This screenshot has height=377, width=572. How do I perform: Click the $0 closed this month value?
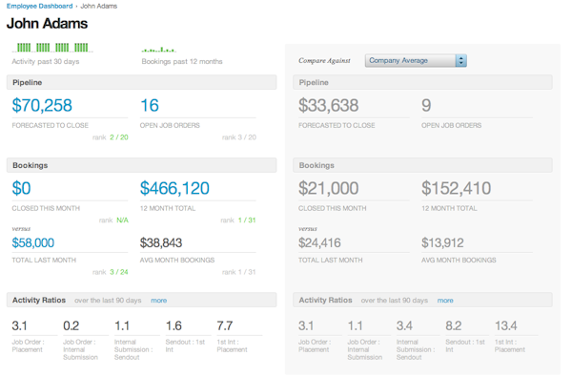coord(21,188)
